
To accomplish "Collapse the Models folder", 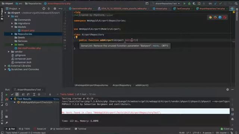I will [x=12, y=27].
